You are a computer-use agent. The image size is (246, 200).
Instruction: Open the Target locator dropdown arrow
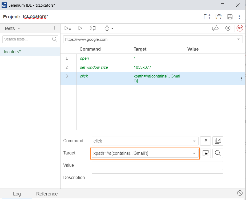(194, 153)
